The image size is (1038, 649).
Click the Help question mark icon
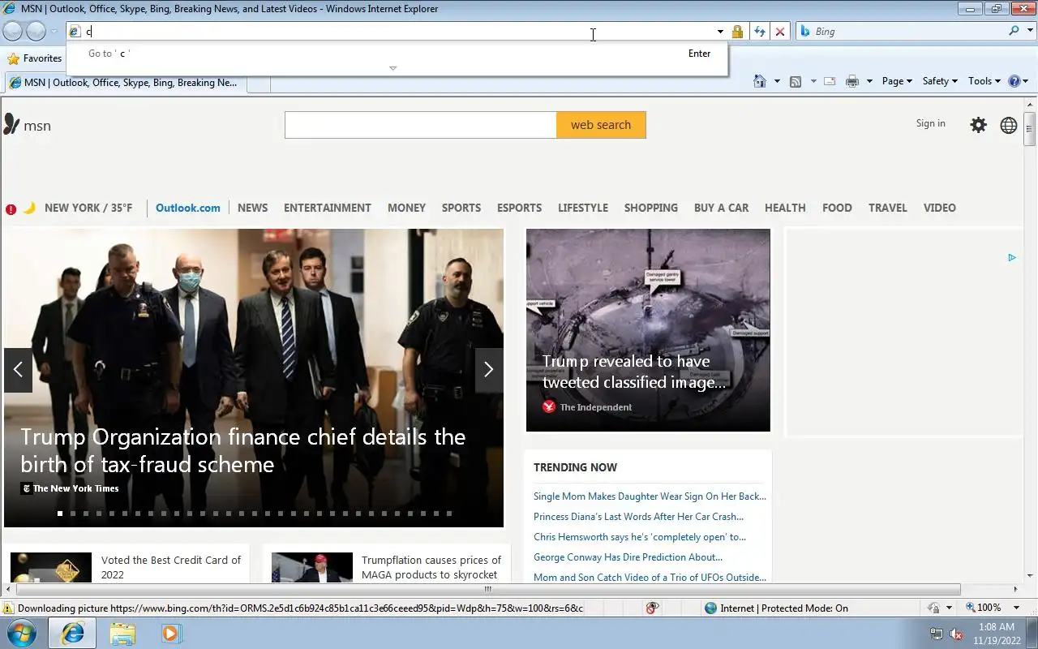point(1014,81)
